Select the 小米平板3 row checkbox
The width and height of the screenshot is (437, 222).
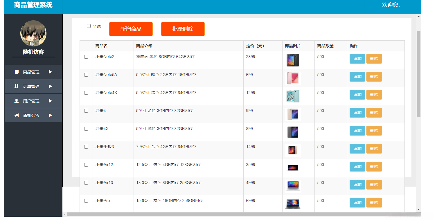(86, 147)
